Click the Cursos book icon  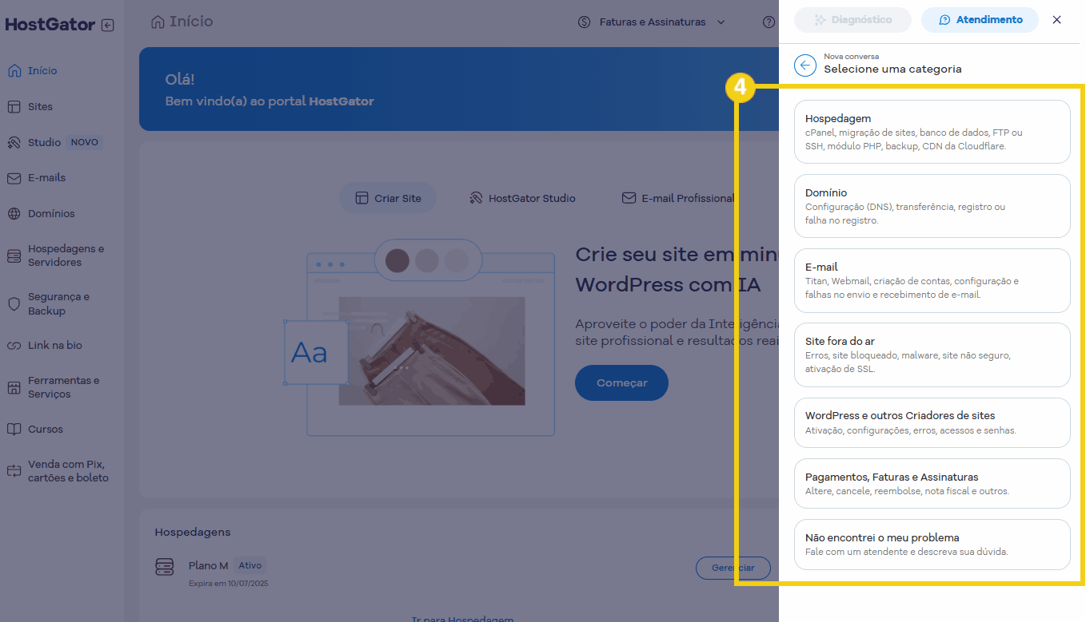(14, 429)
